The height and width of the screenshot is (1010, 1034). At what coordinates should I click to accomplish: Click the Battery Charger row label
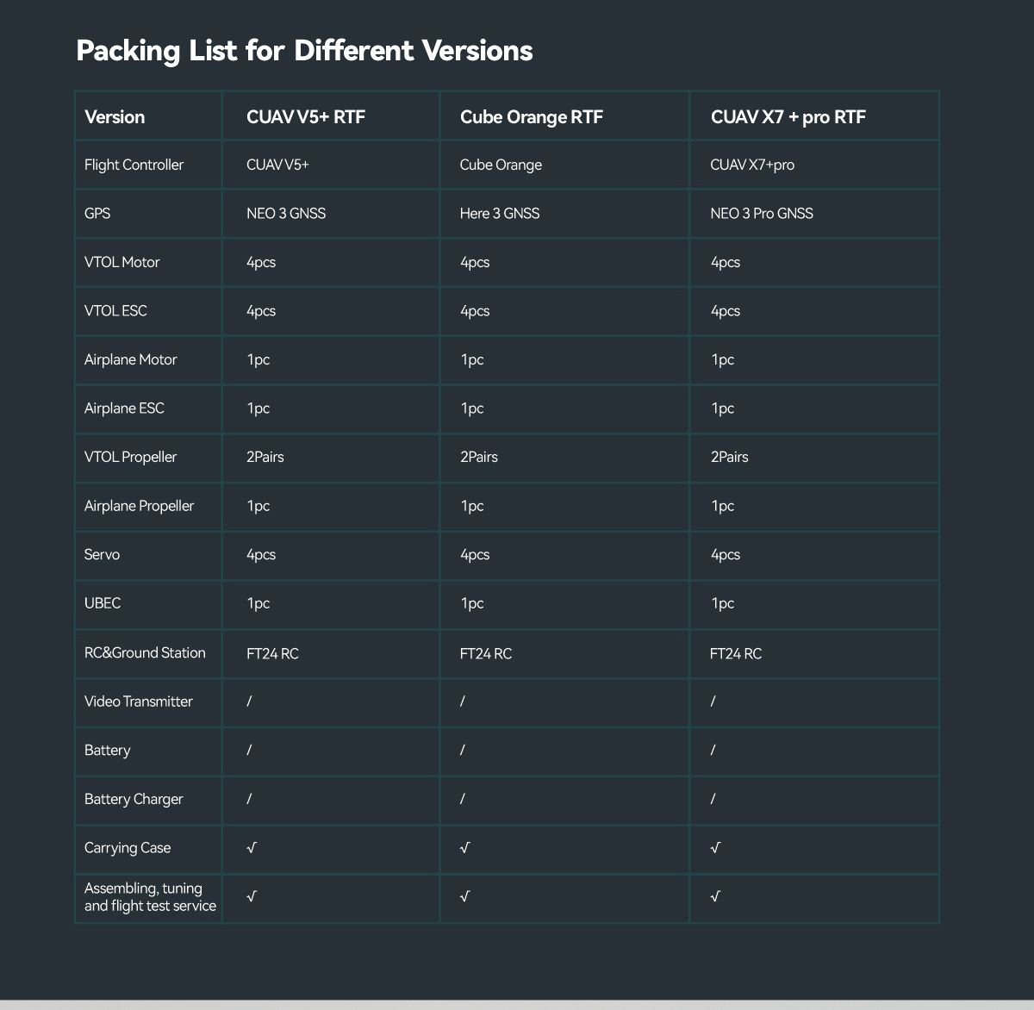pos(134,799)
